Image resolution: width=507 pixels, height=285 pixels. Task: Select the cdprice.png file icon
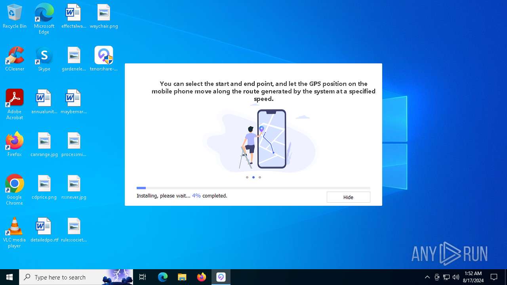[x=44, y=188]
